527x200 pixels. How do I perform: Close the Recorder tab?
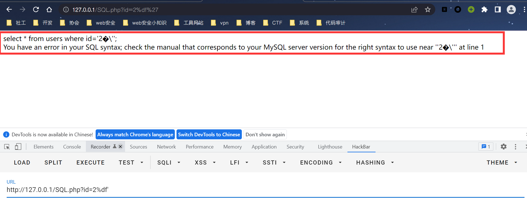[x=120, y=147]
